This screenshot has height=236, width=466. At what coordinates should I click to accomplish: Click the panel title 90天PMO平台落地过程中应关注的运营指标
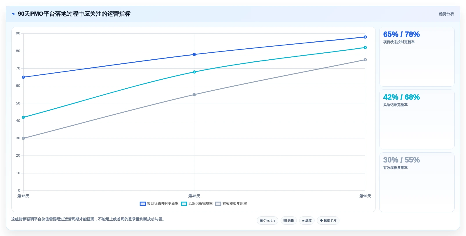tap(74, 14)
